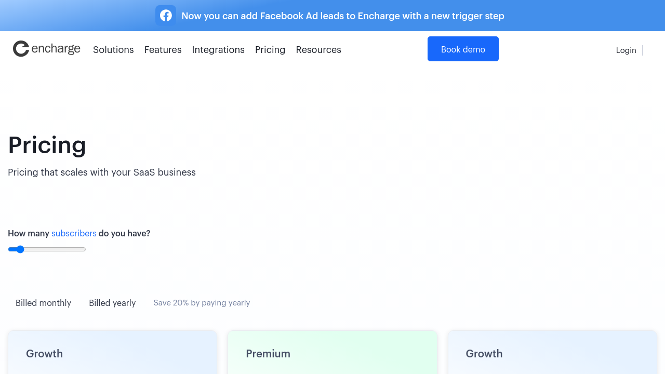
Task: Open the Features navigation dropdown
Action: click(163, 50)
